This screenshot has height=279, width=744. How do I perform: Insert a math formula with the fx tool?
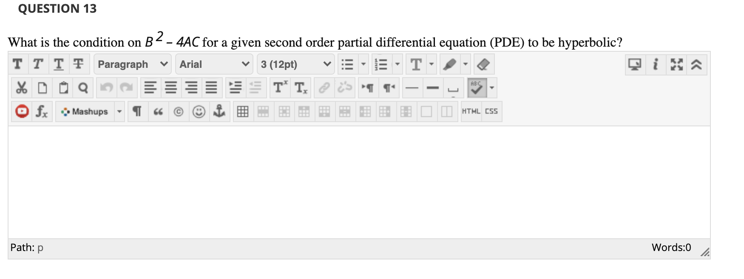tap(42, 112)
